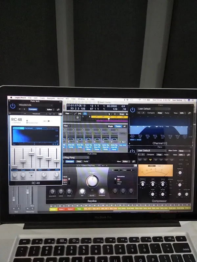This screenshot has height=262, width=197.
Task: Click the blue Catch playhead icon
Action: (x=85, y=114)
